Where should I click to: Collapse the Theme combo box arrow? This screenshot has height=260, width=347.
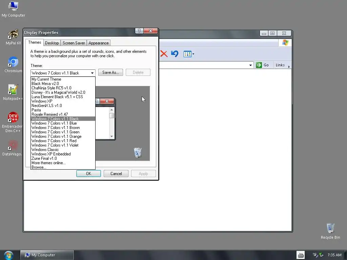[92, 73]
